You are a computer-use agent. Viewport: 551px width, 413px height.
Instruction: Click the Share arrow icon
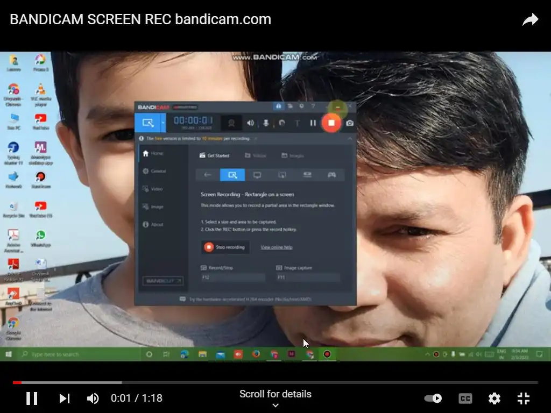coord(530,20)
